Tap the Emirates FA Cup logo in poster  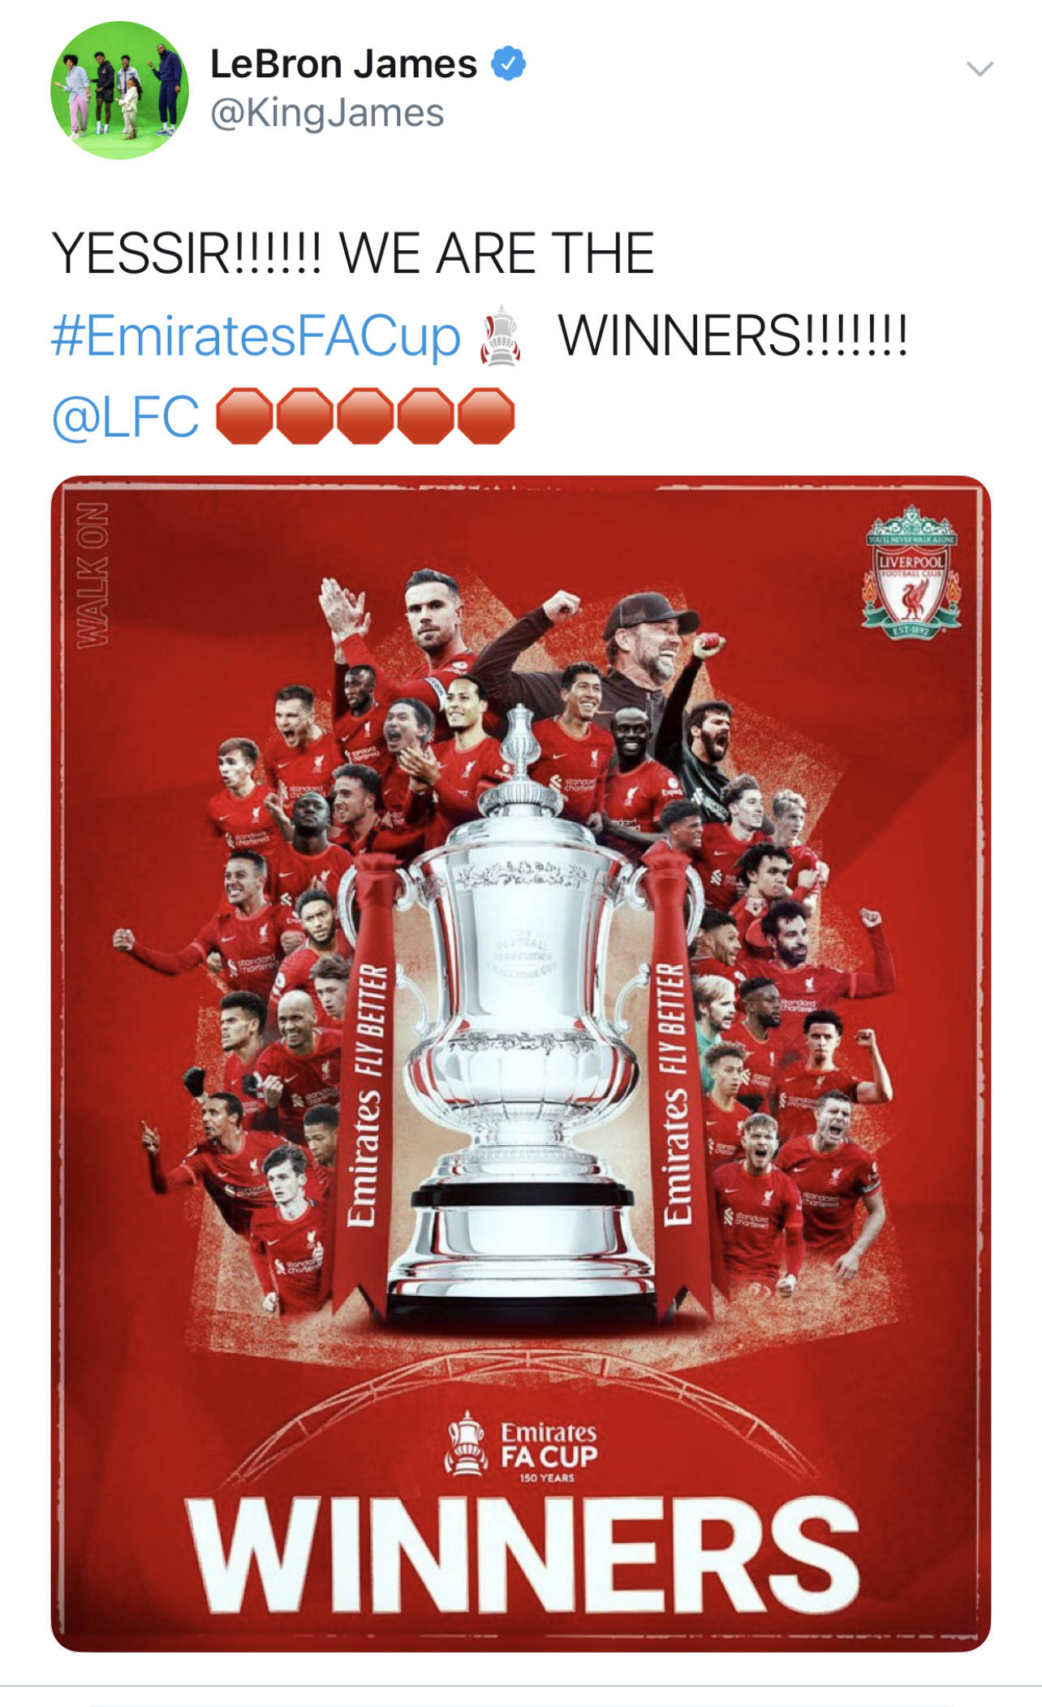click(x=521, y=1450)
